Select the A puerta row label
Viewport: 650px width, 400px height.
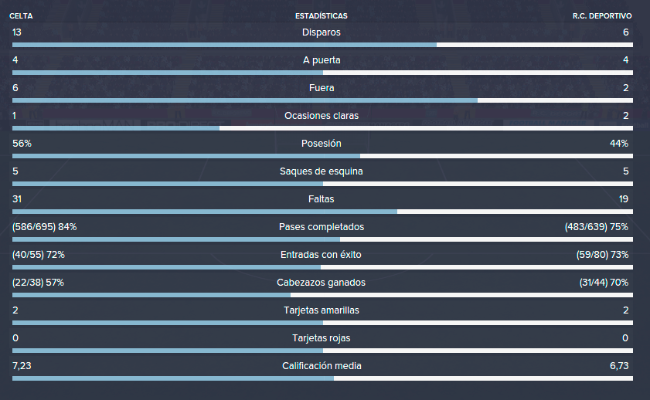coord(322,60)
